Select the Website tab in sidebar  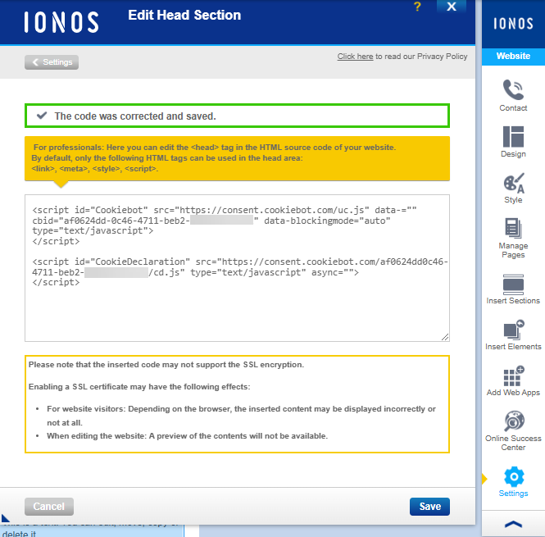513,56
